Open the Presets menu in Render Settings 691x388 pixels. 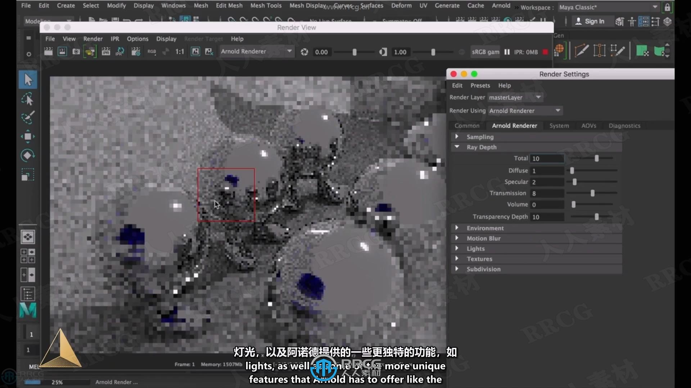pyautogui.click(x=480, y=86)
